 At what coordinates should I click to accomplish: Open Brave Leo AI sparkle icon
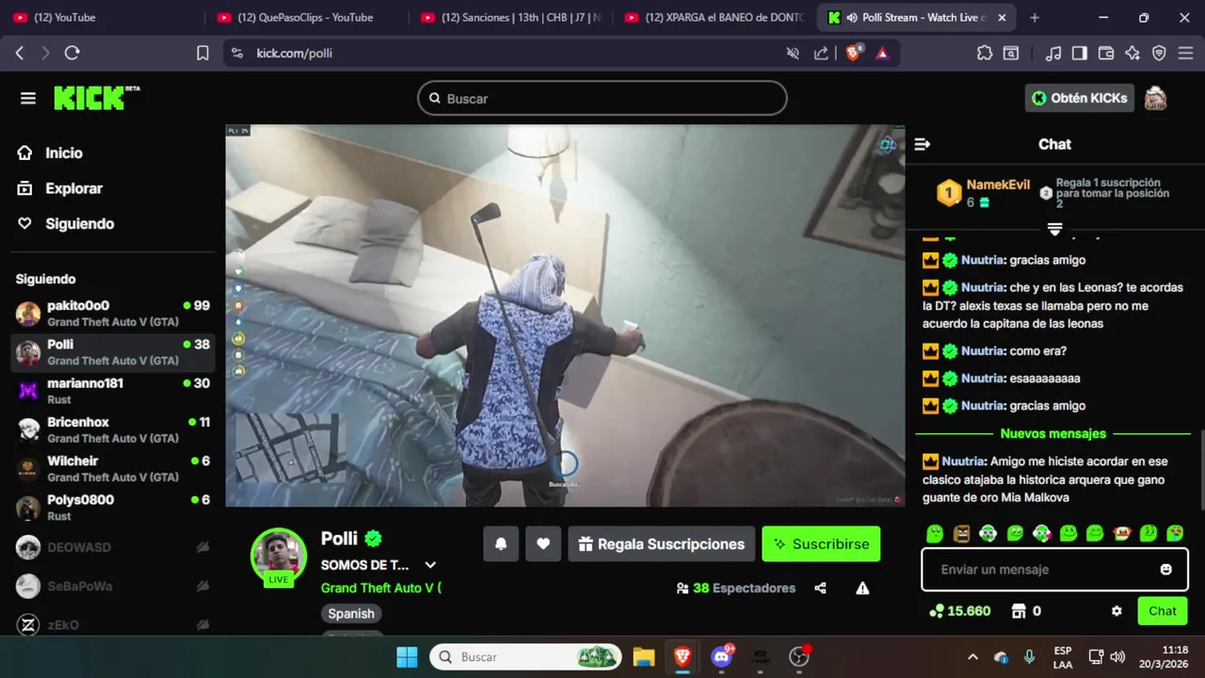point(1133,54)
